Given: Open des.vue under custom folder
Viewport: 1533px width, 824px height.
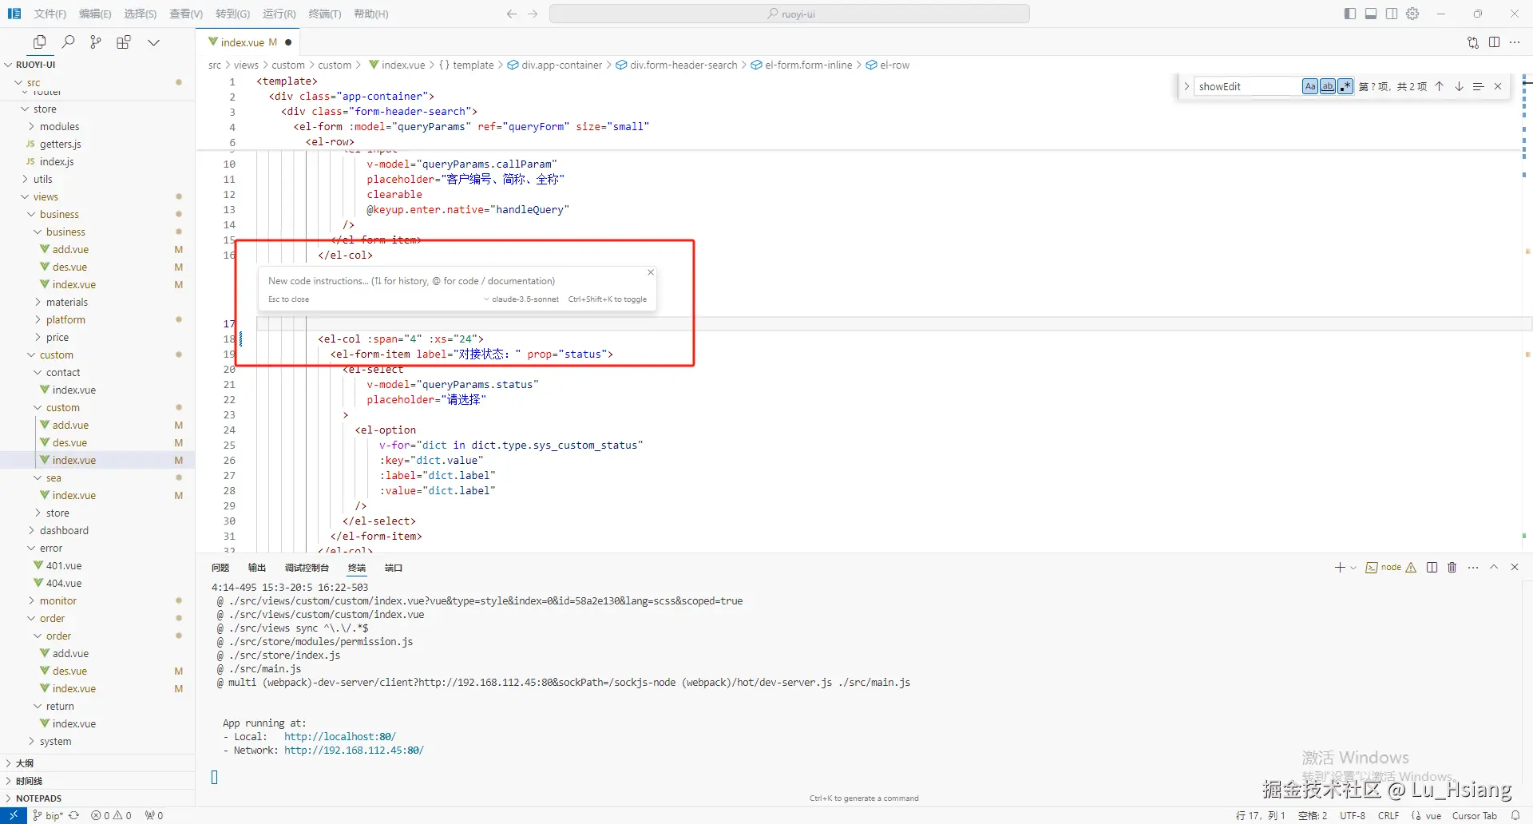Looking at the screenshot, I should point(69,442).
